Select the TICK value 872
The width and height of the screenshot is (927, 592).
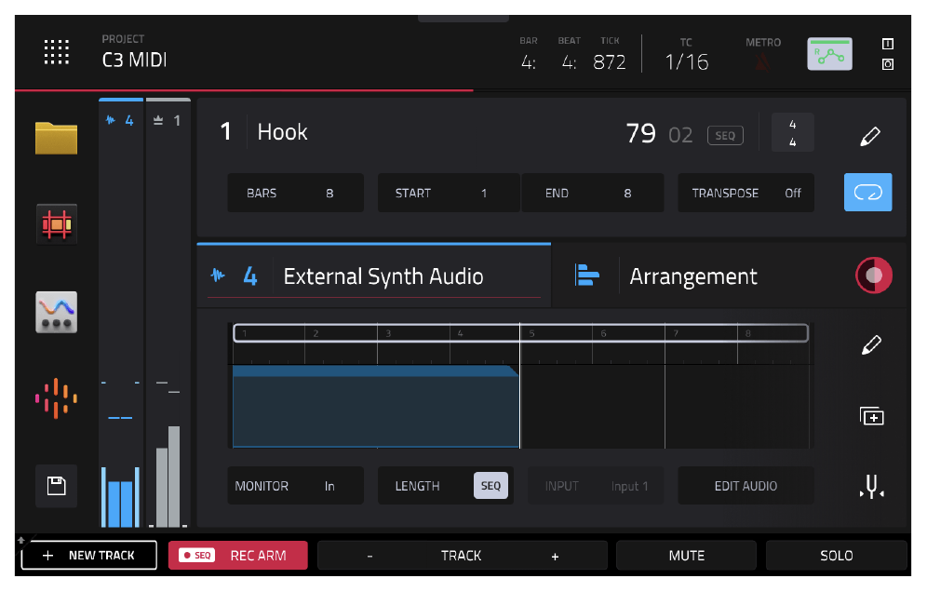pyautogui.click(x=610, y=61)
